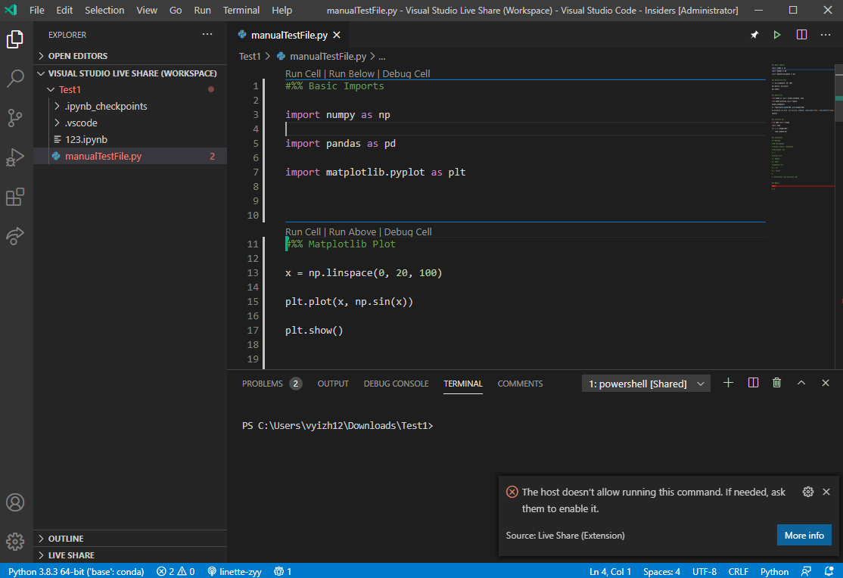Toggle the notification settings gear
This screenshot has height=578, width=843.
click(x=807, y=491)
